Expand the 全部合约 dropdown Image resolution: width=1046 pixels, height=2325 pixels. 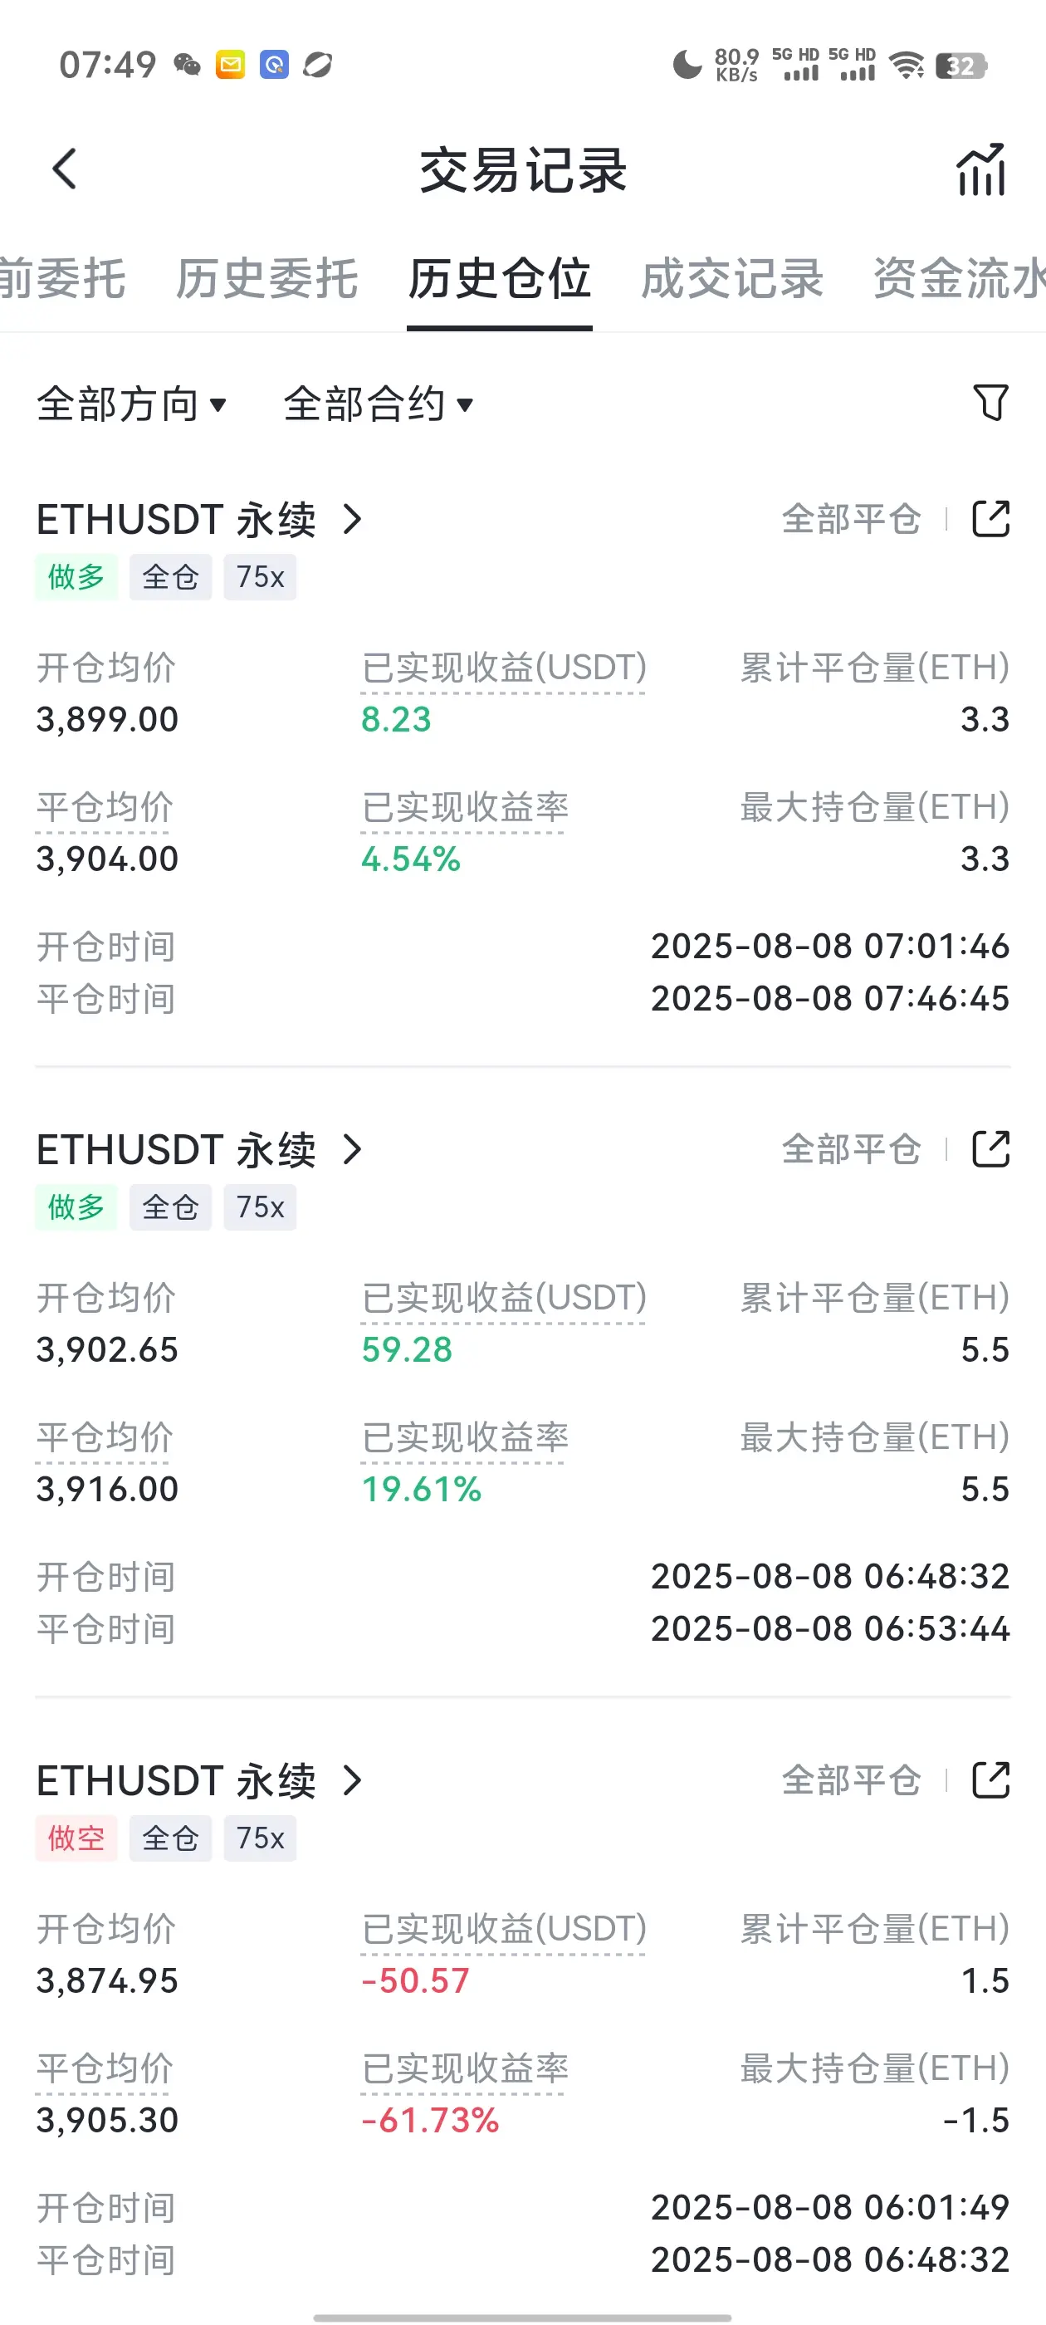tap(379, 404)
